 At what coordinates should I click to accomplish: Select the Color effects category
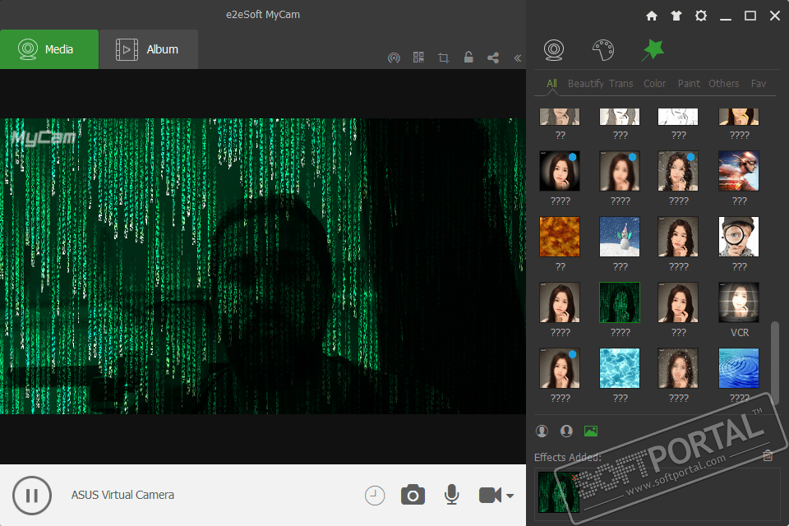pos(655,84)
